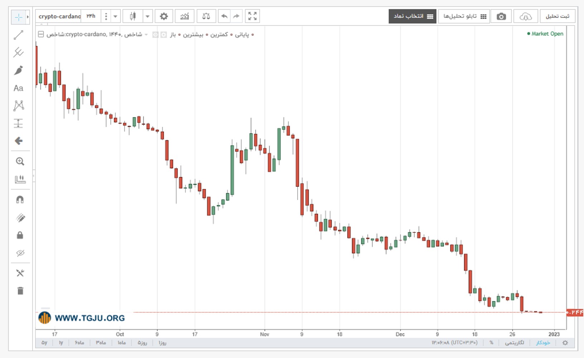Viewport: 584px width, 358px height.
Task: Toggle magnet mode
Action: coord(20,200)
